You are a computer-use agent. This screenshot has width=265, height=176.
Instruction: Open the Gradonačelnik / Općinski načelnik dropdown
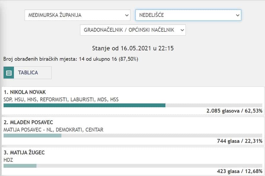click(x=133, y=30)
